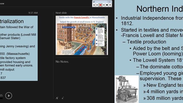
Task: Click the 9:37 AM clock display
Action: pyautogui.click(x=33, y=13)
